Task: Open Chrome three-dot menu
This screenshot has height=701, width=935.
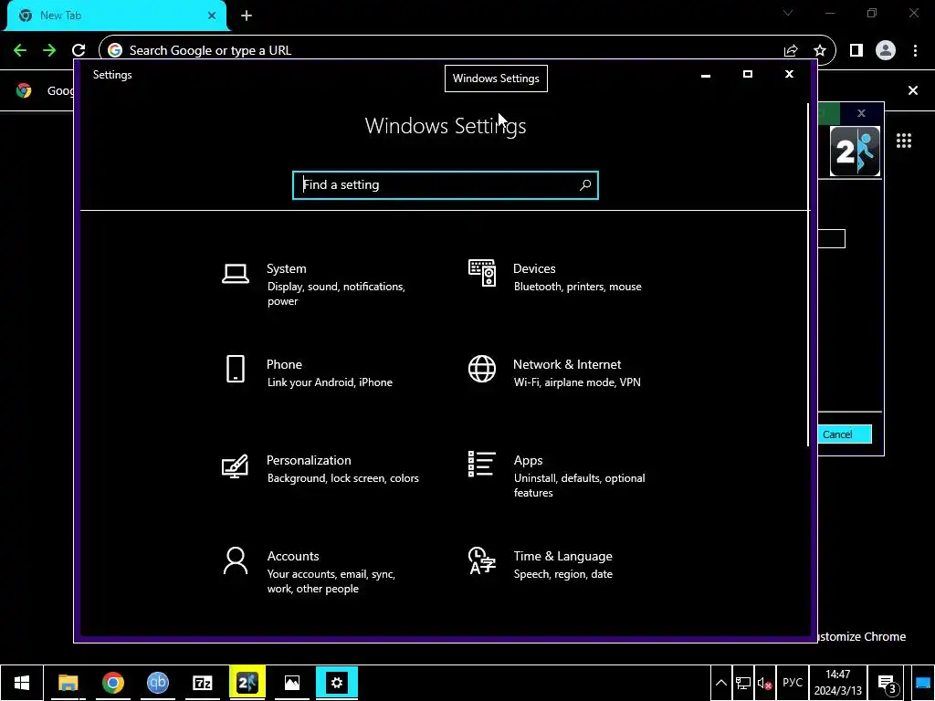Action: click(915, 51)
